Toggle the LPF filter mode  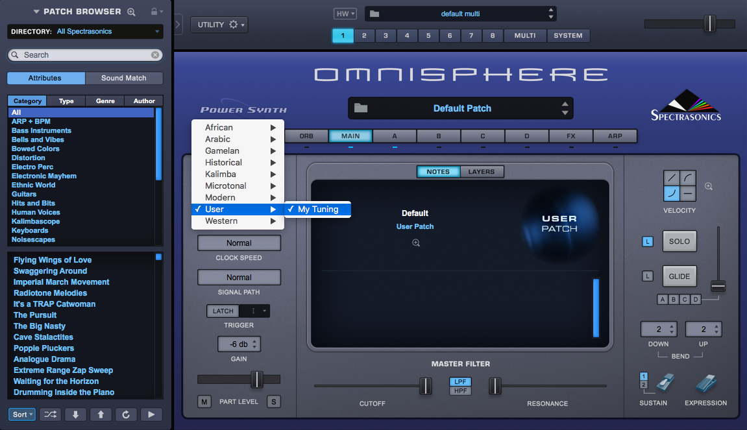pos(460,381)
